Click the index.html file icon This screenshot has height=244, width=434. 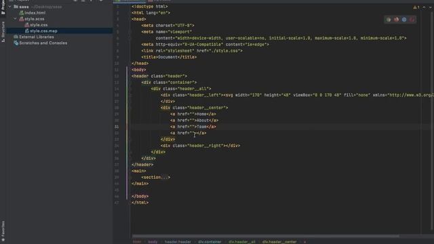(x=21, y=13)
